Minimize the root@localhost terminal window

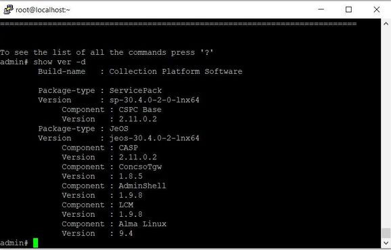click(x=321, y=9)
